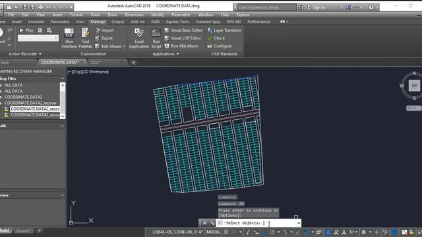Open the Visual LISP Editor

coord(183,38)
